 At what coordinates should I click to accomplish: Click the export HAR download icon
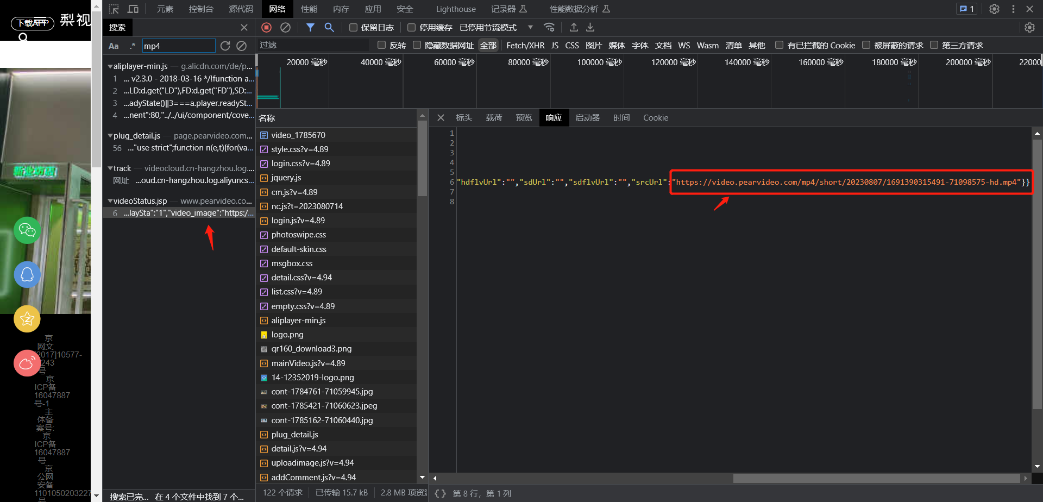pyautogui.click(x=590, y=27)
